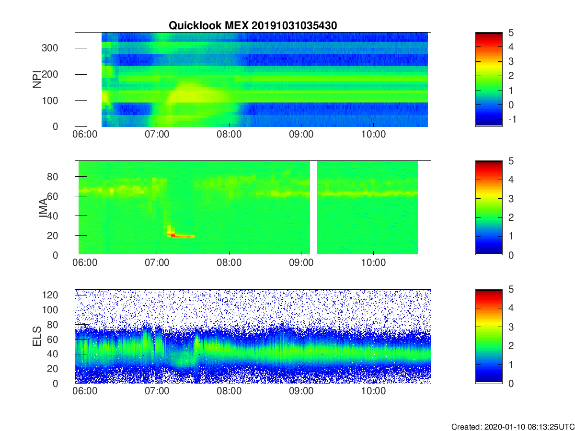The width and height of the screenshot is (575, 431).
Task: Click the 07:00 tick label under the IMA panel
Action: pyautogui.click(x=157, y=263)
